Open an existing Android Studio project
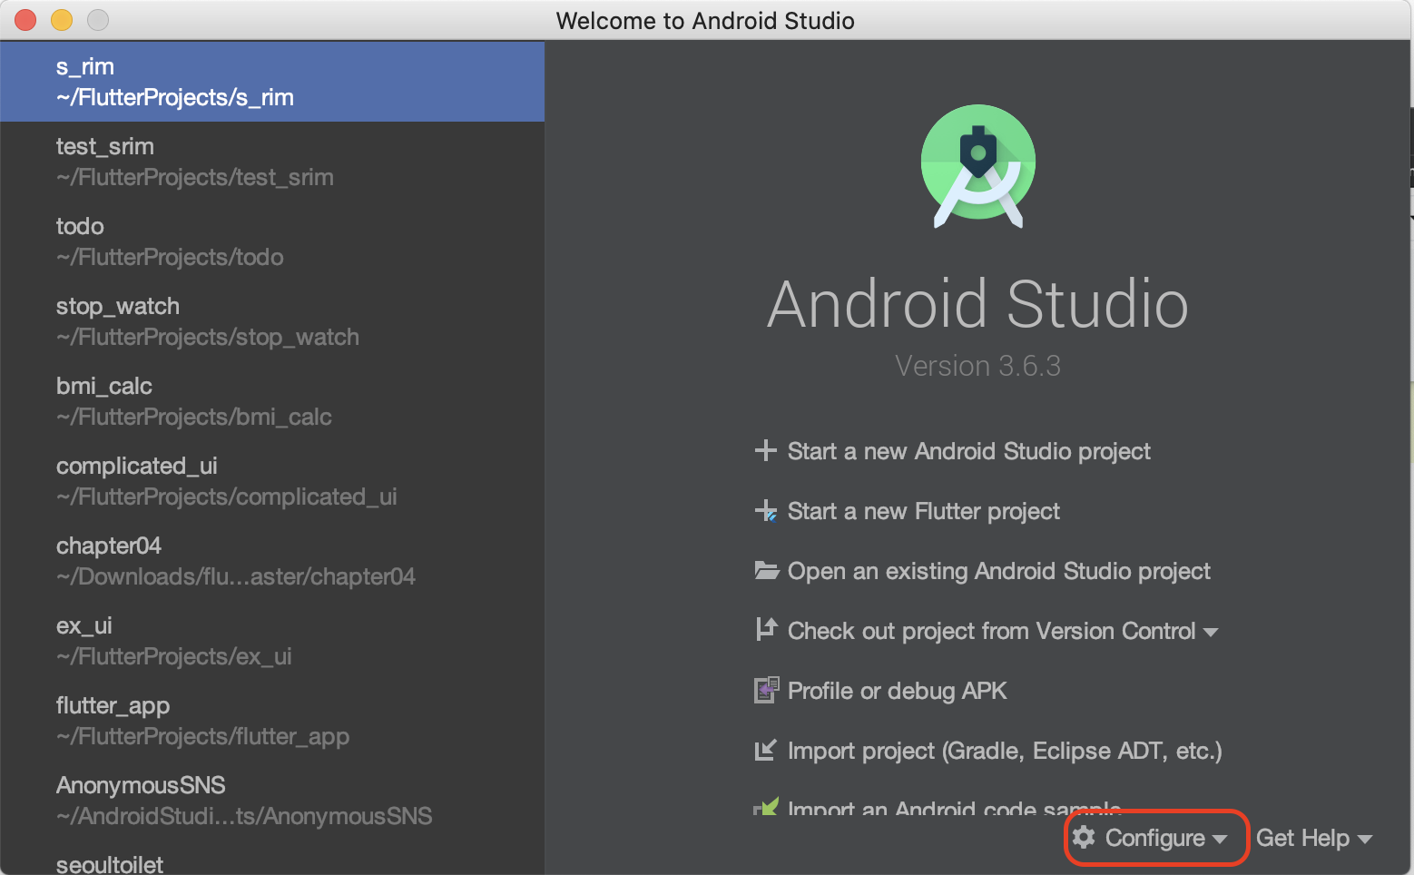Viewport: 1414px width, 875px height. [998, 571]
